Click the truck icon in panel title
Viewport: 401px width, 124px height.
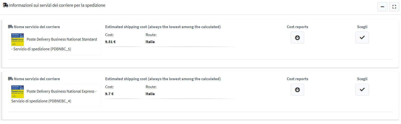(x=6, y=5)
